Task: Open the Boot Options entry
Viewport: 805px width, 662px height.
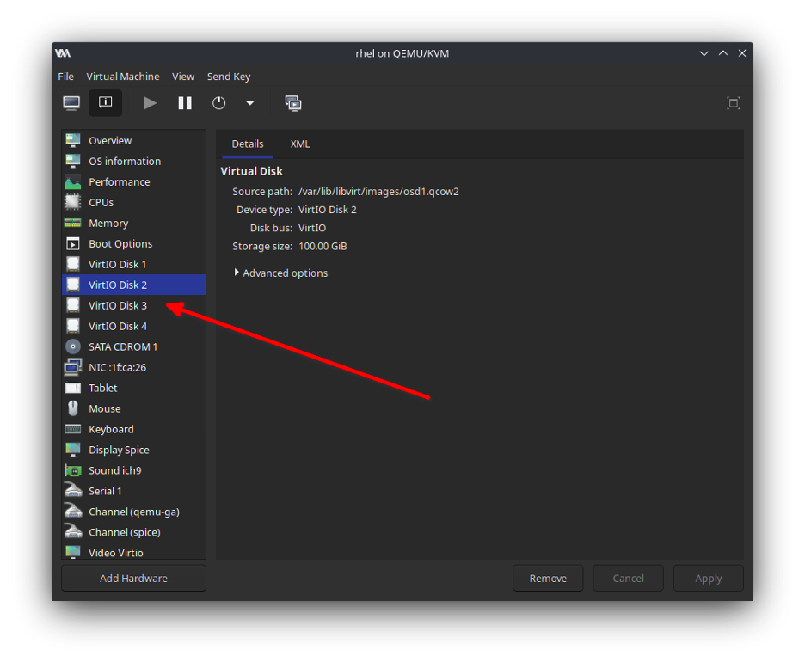Action: point(120,243)
